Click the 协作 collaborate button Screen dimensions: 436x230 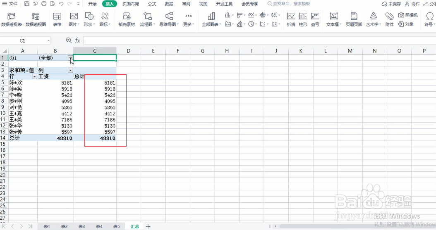pos(412,4)
